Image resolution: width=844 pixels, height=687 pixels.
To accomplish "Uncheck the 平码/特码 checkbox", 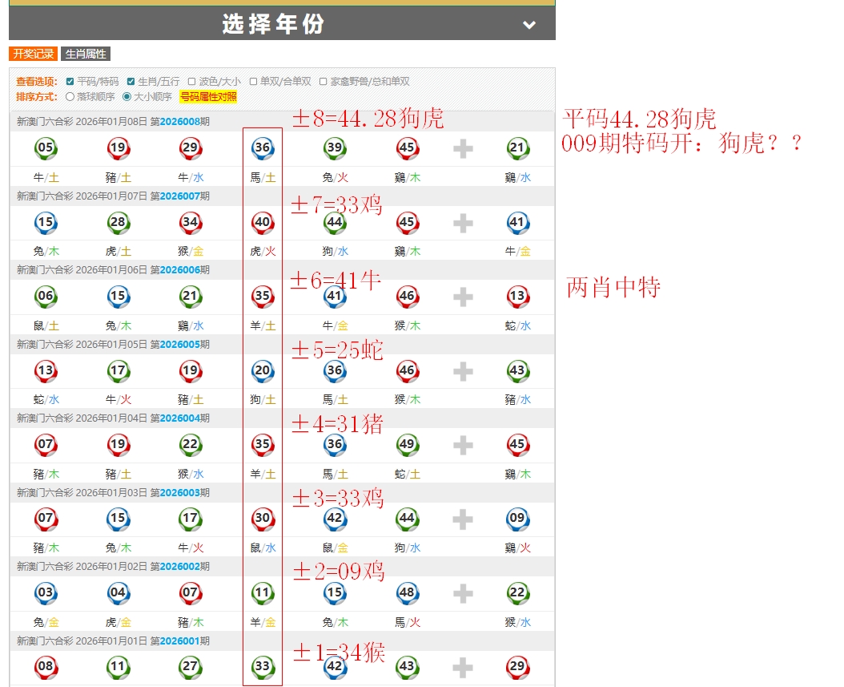I will click(70, 82).
